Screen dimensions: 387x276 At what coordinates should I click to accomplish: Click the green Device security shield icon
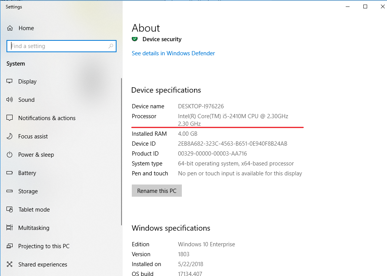(x=134, y=39)
